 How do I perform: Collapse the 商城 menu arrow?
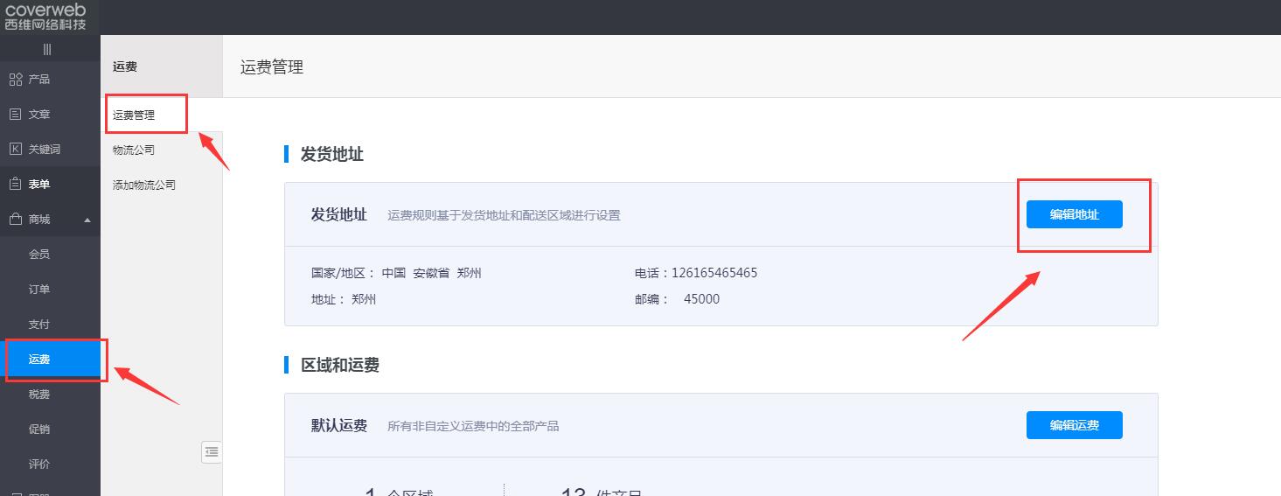pyautogui.click(x=87, y=220)
